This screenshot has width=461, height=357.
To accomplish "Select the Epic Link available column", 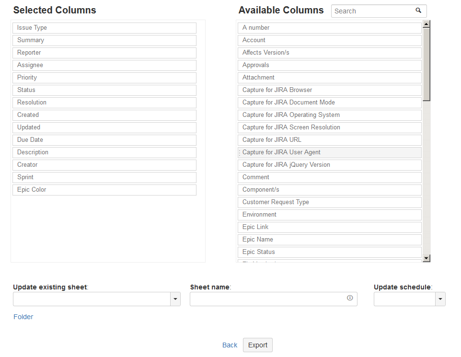I will coord(329,227).
